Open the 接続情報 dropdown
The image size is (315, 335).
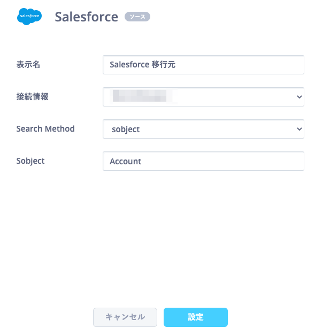point(203,97)
